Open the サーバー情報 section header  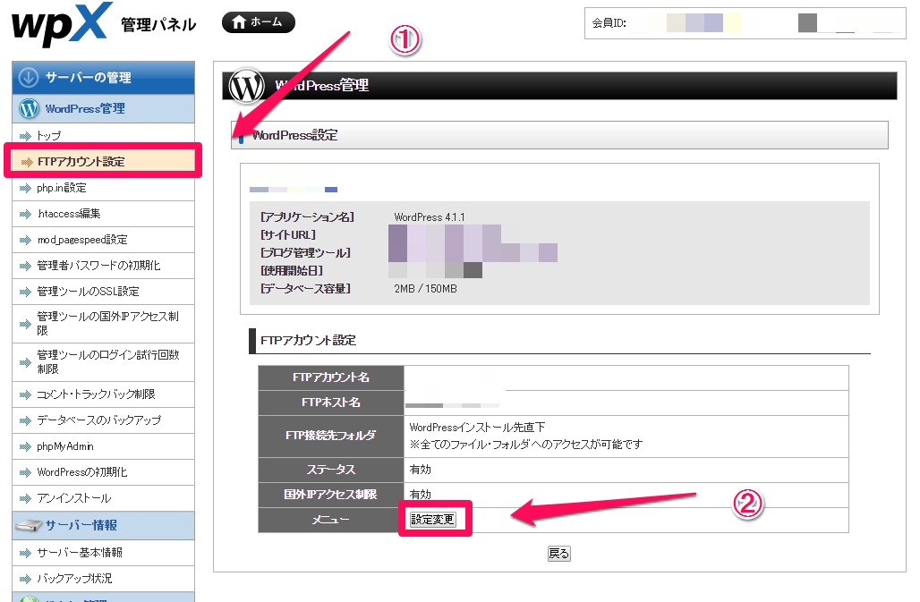[103, 525]
